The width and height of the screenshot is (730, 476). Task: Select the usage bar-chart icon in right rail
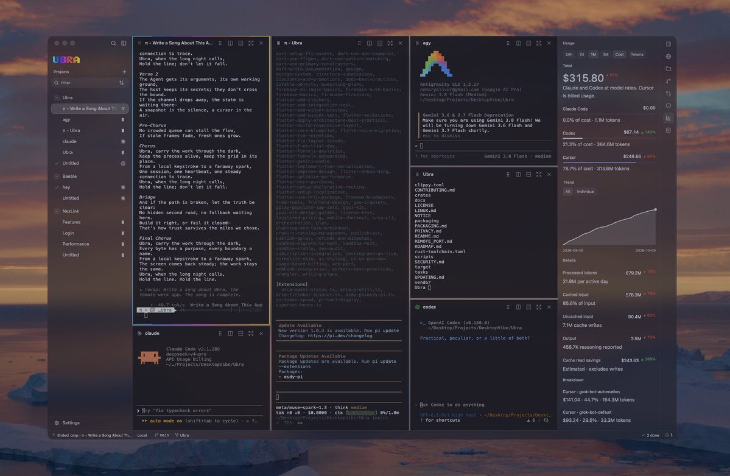(669, 118)
